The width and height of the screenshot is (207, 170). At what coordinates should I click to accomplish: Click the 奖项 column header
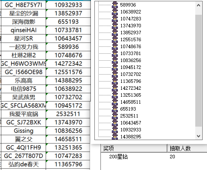134,148
